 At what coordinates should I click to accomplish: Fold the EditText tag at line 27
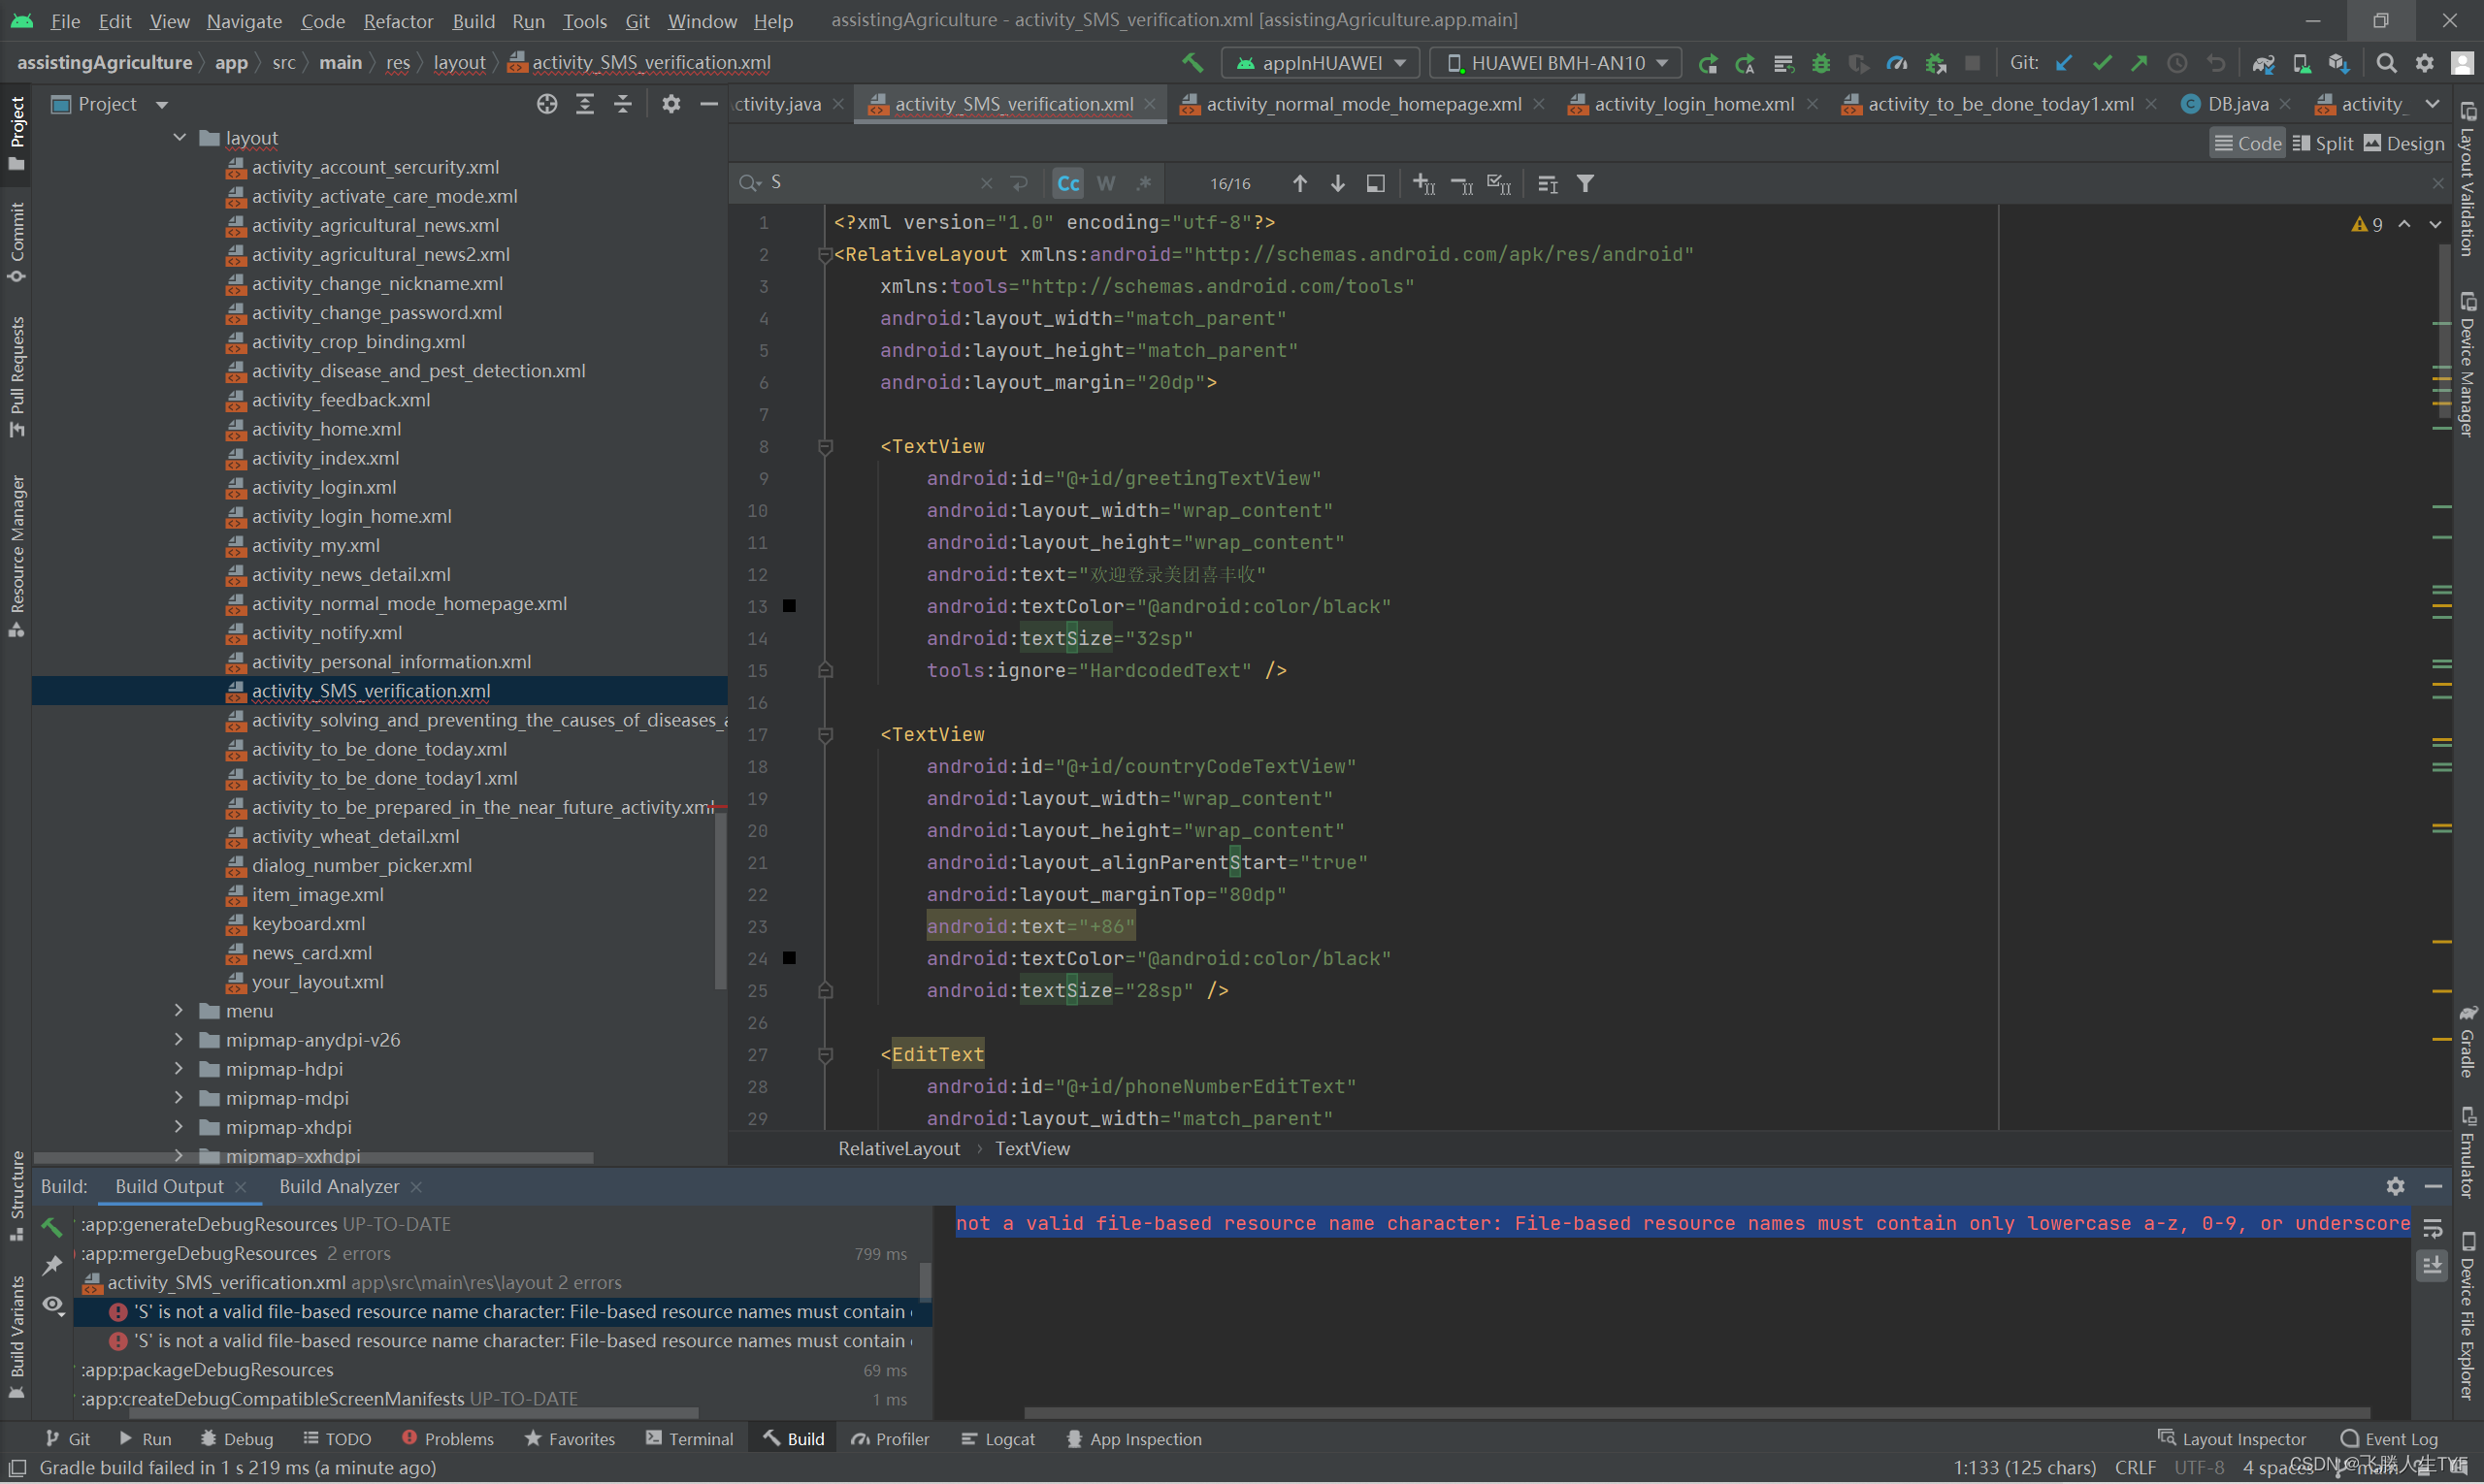pos(826,1054)
